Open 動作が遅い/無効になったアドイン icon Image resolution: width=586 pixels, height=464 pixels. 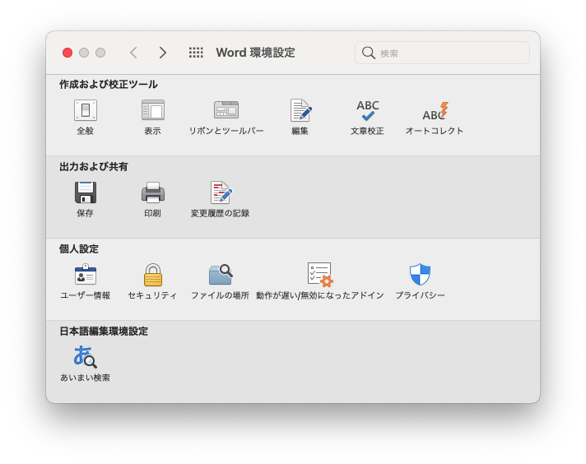(x=320, y=275)
